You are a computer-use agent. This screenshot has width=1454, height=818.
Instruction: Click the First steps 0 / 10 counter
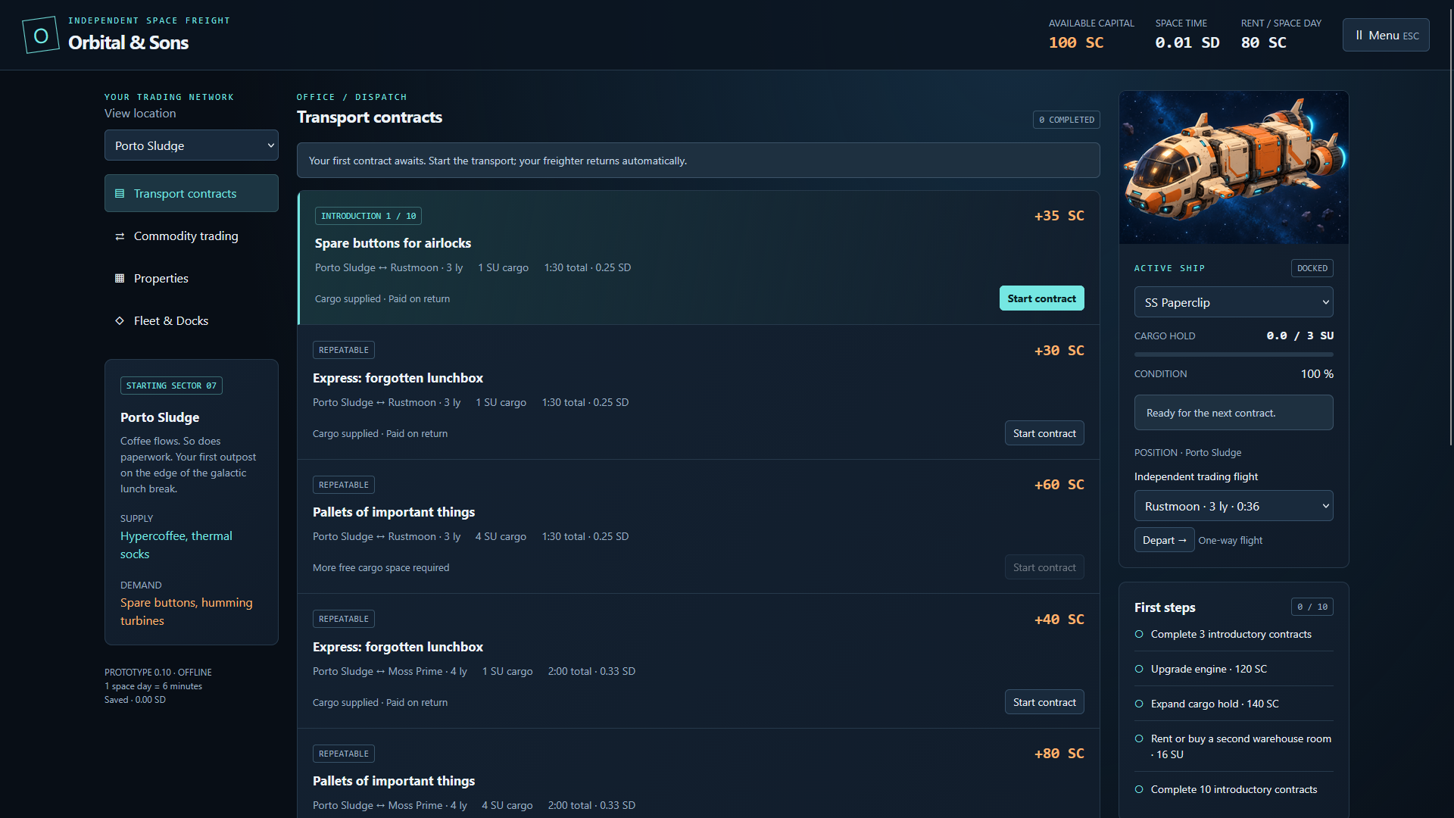pos(1312,607)
